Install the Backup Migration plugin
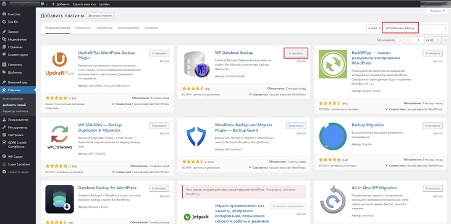The width and height of the screenshot is (451, 224). (432, 126)
